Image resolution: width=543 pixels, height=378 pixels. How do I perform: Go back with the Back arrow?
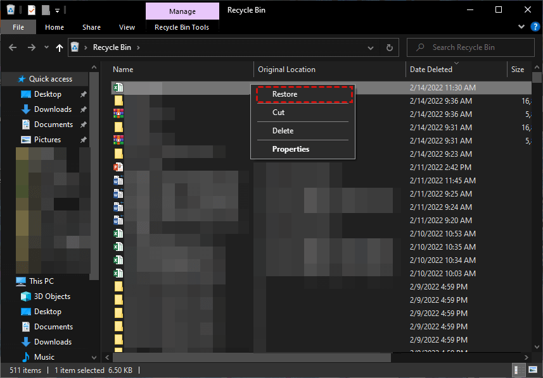13,47
